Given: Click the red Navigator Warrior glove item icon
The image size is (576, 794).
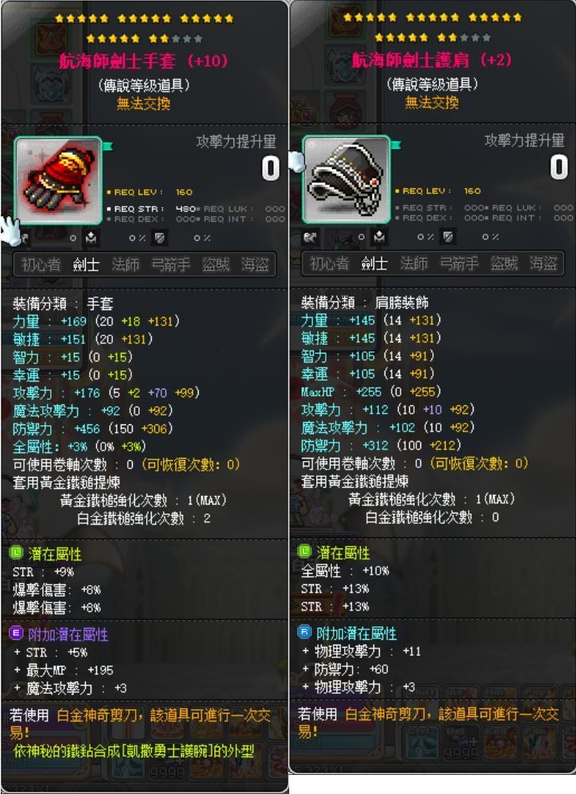Looking at the screenshot, I should 58,180.
